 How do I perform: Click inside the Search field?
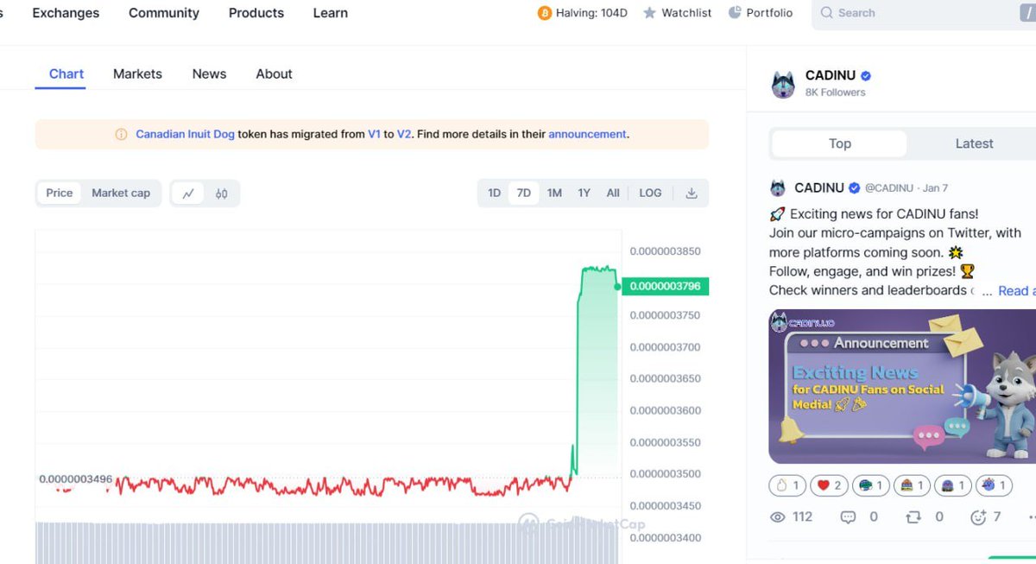click(924, 13)
